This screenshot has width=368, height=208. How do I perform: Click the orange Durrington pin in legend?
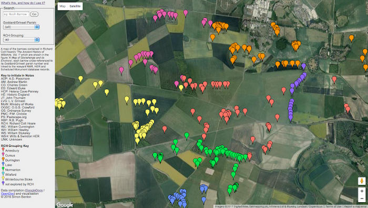pyautogui.click(x=3, y=159)
